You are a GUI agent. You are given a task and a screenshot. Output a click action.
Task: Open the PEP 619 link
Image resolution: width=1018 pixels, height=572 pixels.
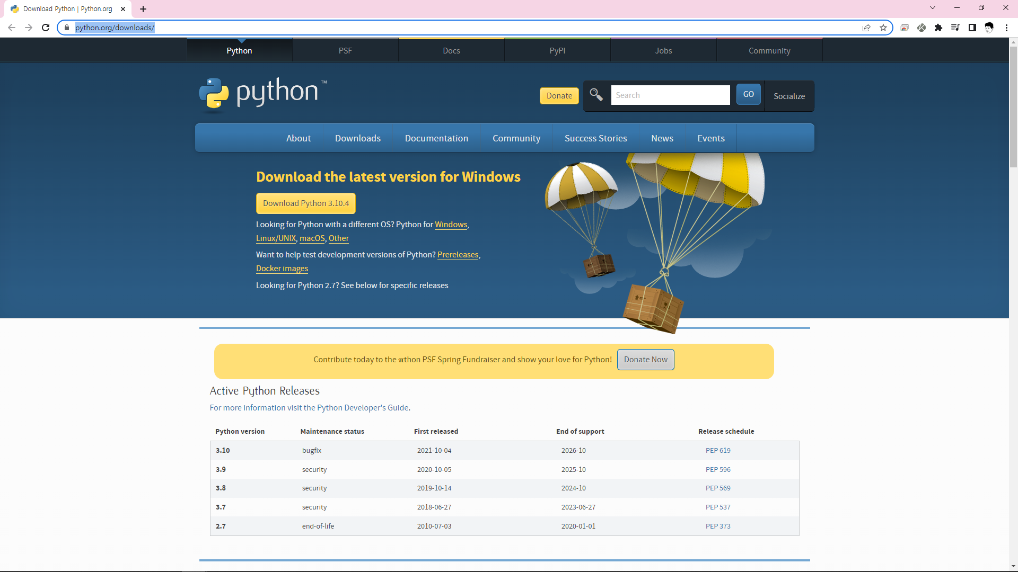tap(718, 451)
